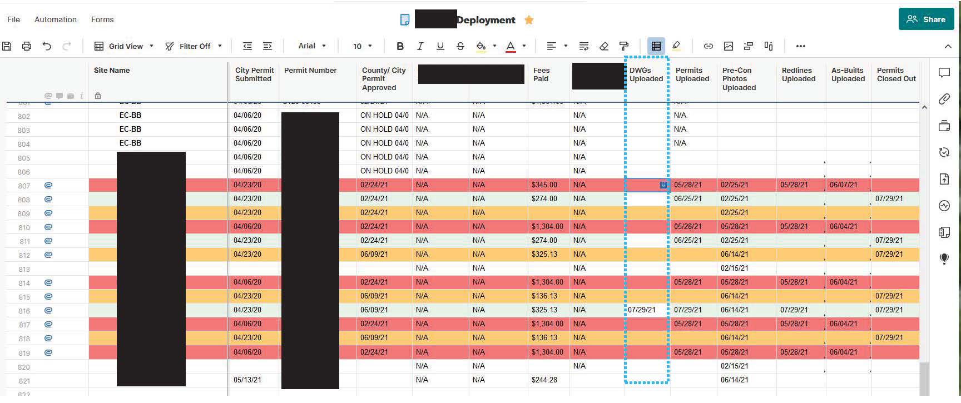961x403 pixels.
Task: Open date picker in selected DWGs cell
Action: click(x=663, y=185)
